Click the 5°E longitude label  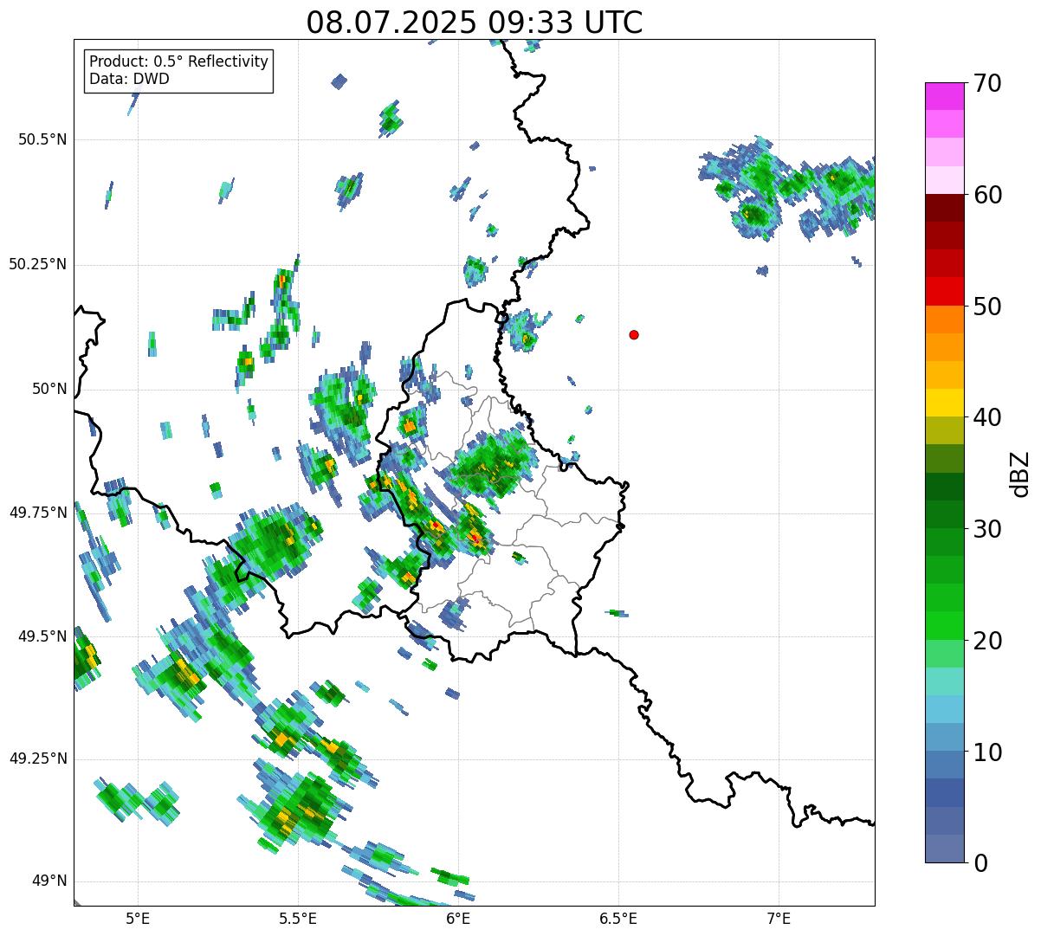138,918
